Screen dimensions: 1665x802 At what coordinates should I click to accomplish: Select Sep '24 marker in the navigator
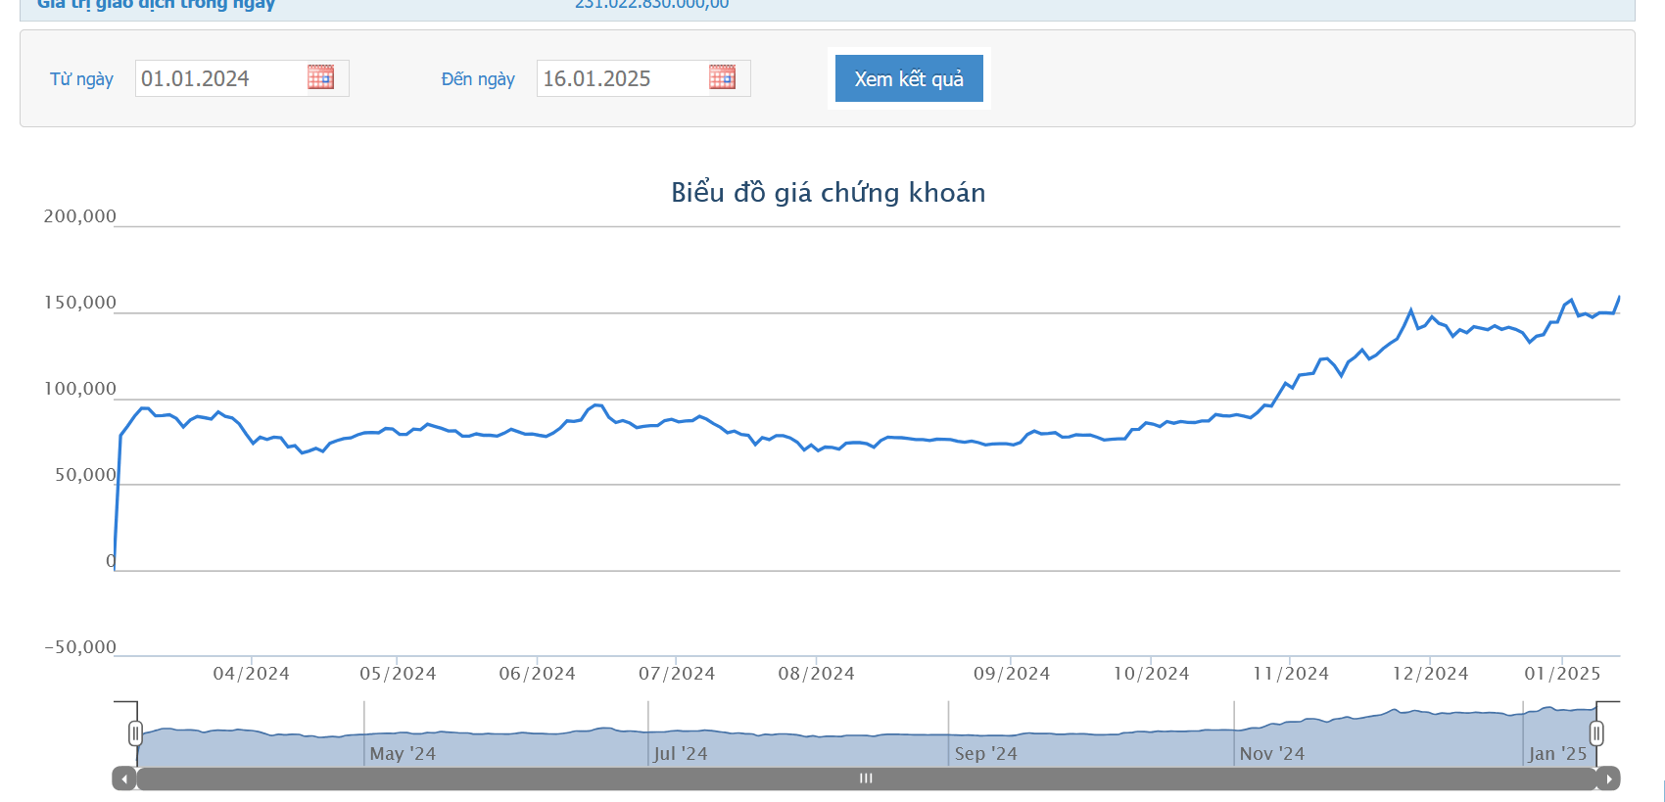(x=985, y=754)
